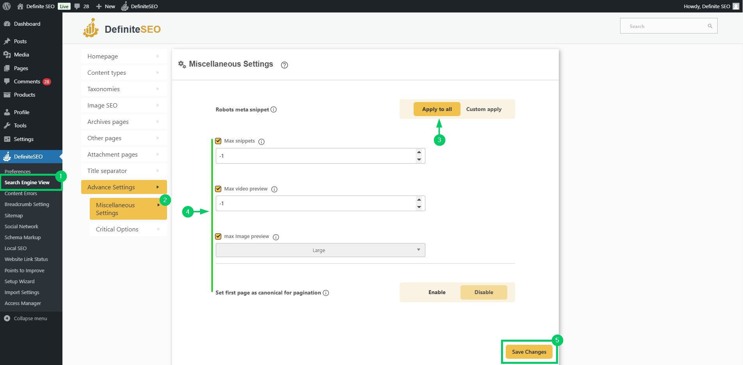Screen dimensions: 743x365
Task: Open Content Errors in sidebar
Action: pyautogui.click(x=21, y=193)
